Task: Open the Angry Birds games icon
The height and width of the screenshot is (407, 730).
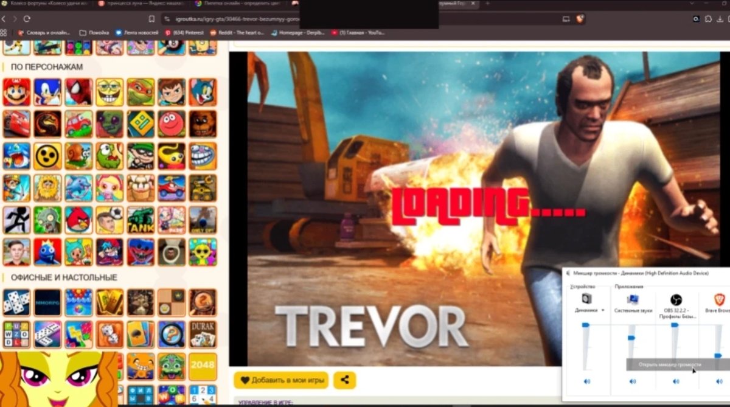Action: (78, 220)
